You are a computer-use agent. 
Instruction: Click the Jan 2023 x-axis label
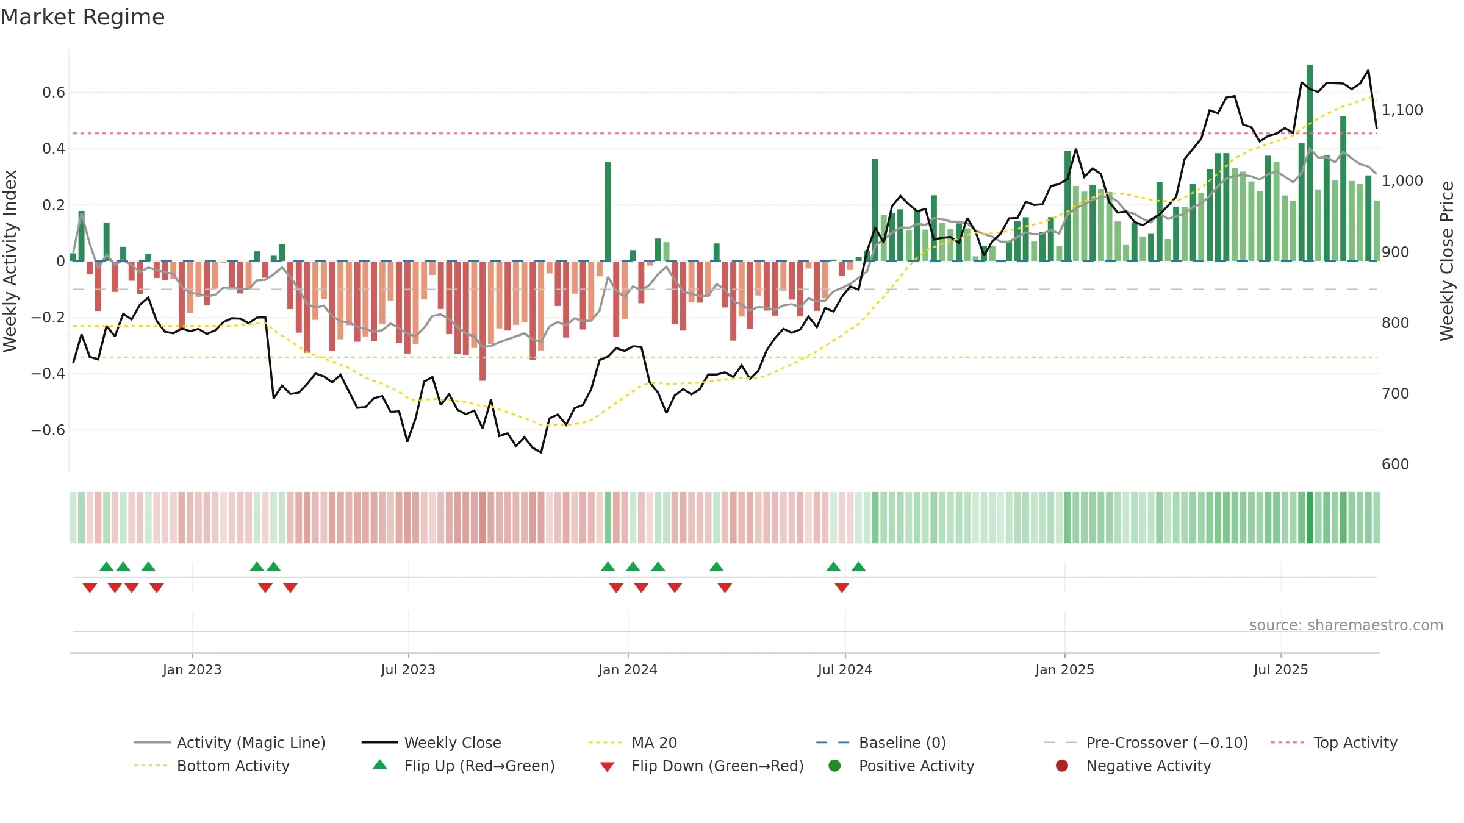(x=192, y=669)
